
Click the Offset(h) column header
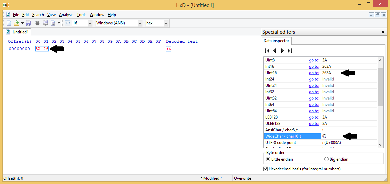pyautogui.click(x=20, y=41)
